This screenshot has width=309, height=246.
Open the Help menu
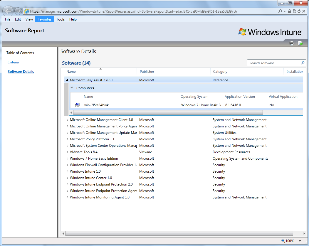point(73,19)
